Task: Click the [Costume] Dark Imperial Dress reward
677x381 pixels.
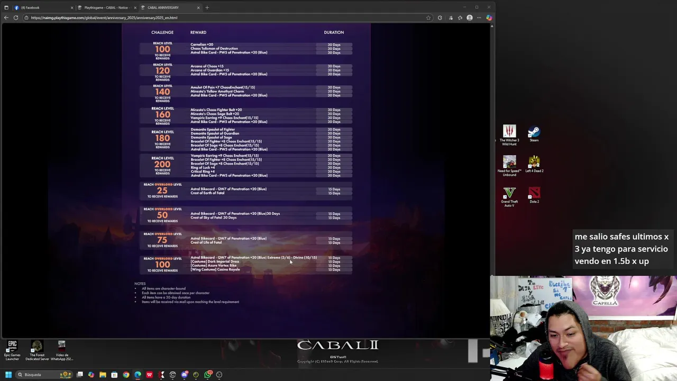Action: [x=215, y=261]
